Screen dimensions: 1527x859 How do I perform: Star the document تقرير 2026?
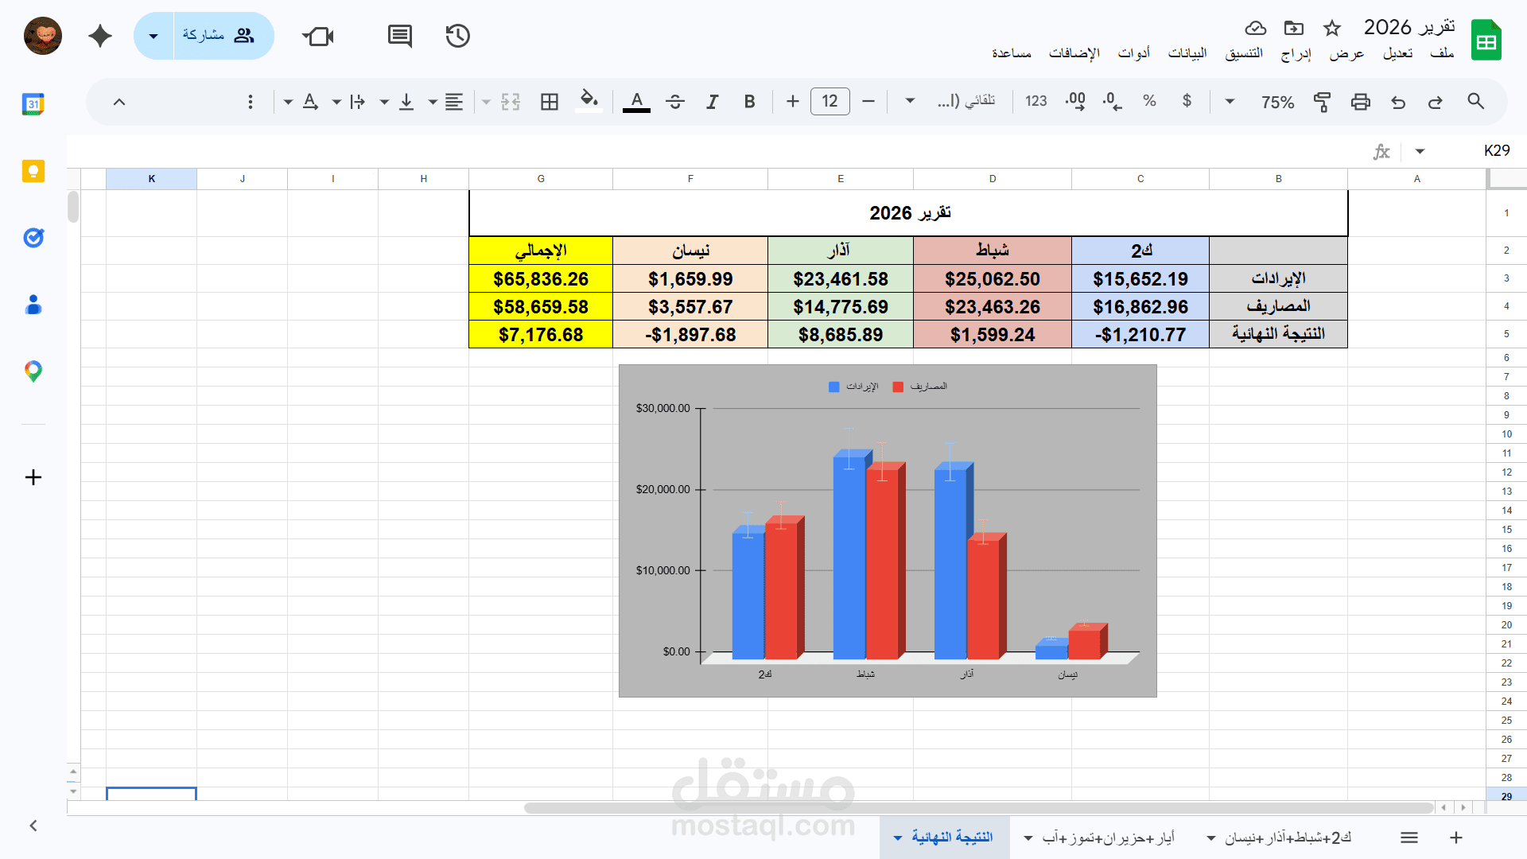pyautogui.click(x=1332, y=29)
